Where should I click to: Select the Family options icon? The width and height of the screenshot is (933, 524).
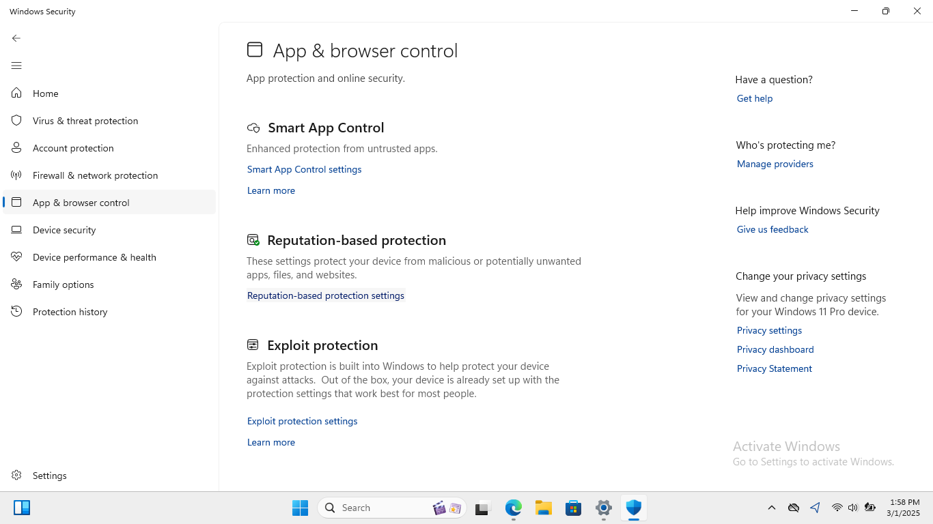(x=16, y=285)
